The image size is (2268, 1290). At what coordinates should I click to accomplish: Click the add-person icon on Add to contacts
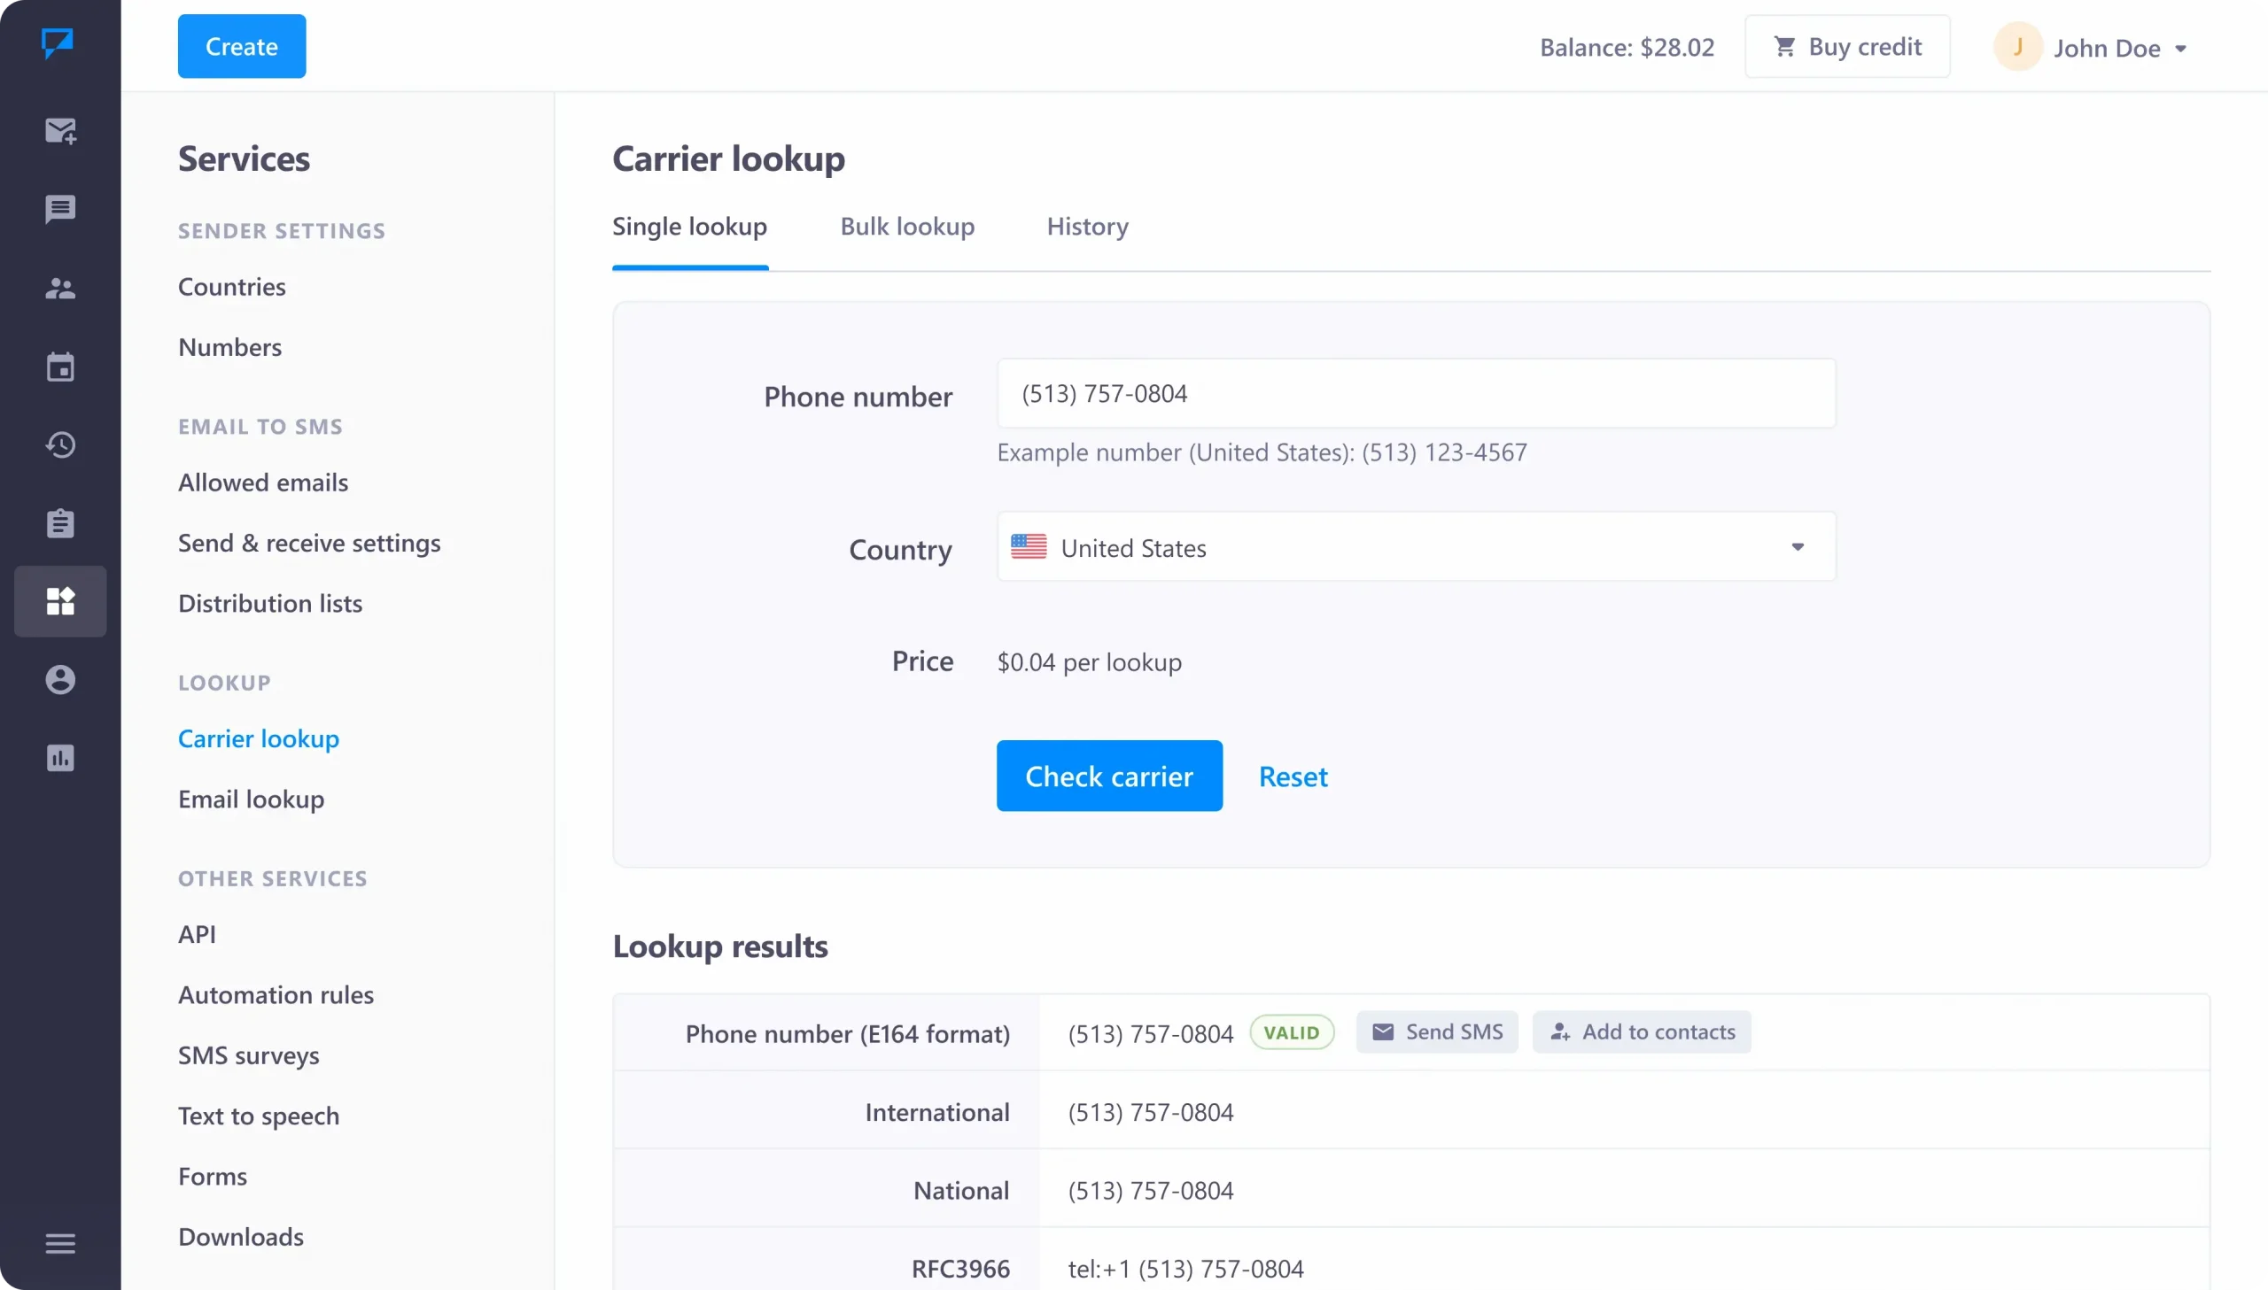[x=1560, y=1032]
